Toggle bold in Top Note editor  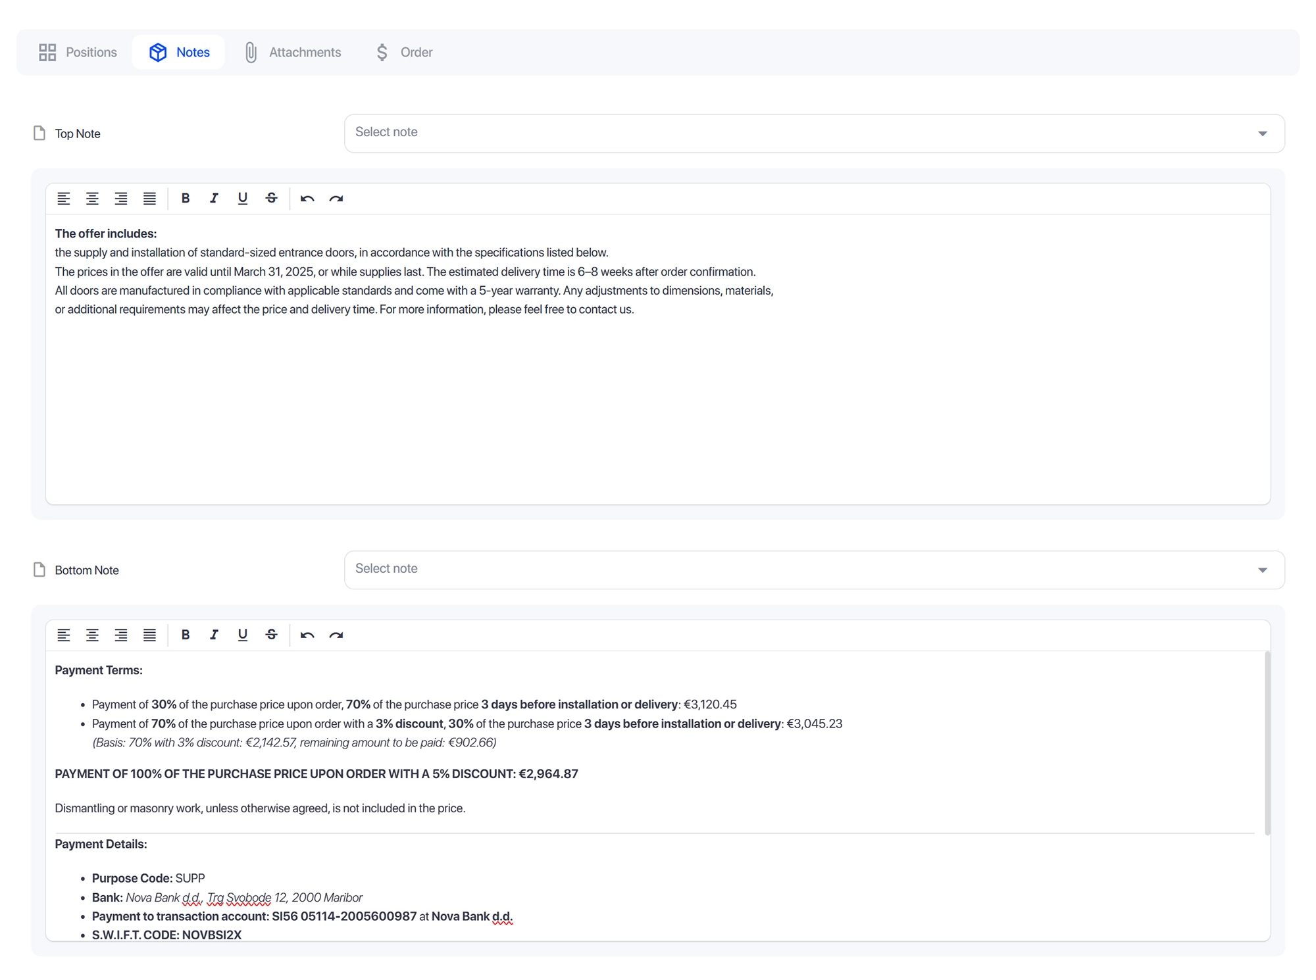pos(186,198)
